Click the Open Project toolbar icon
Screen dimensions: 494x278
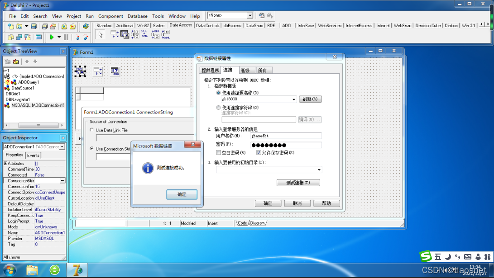point(53,26)
